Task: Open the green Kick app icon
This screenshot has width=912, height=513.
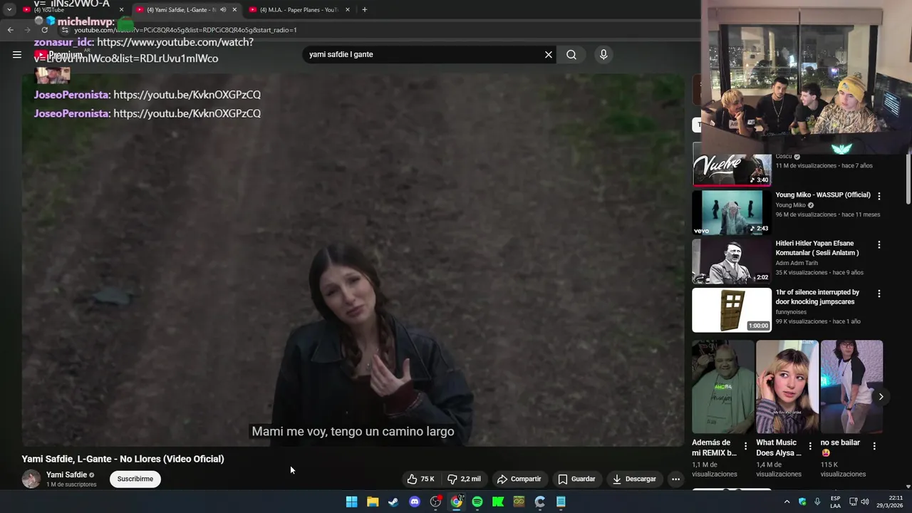Action: 498,502
